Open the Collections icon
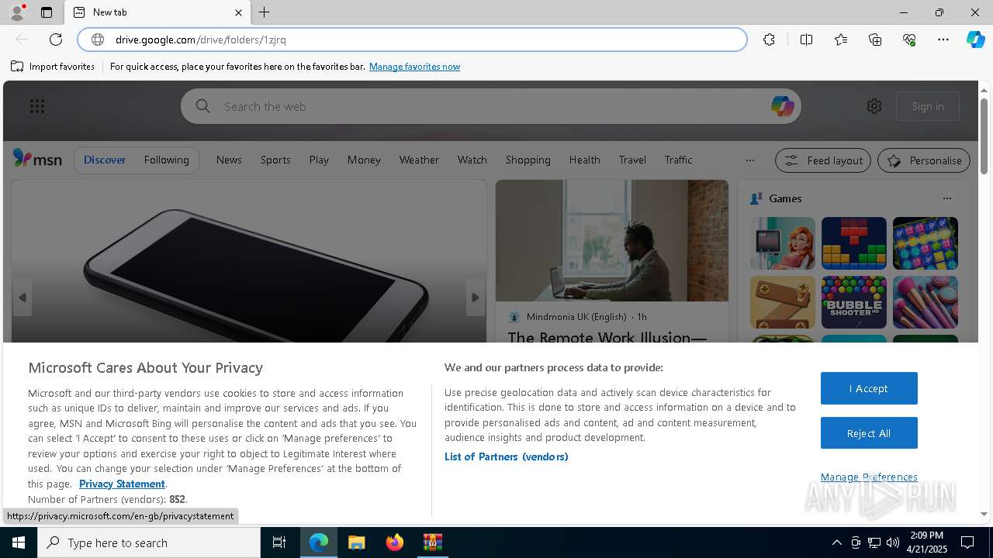This screenshot has width=993, height=558. [x=875, y=40]
